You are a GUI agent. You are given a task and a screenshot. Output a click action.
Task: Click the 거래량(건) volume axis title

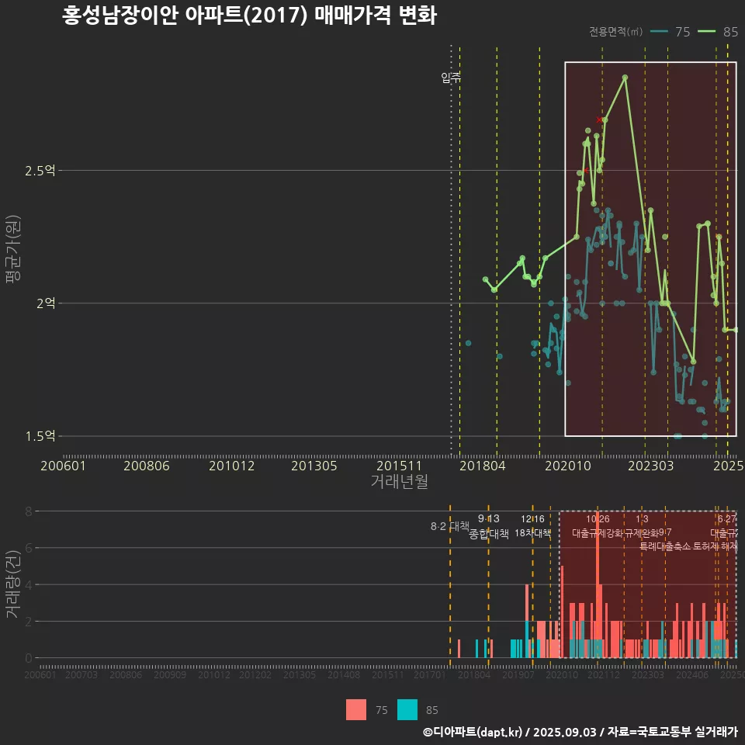[x=13, y=584]
